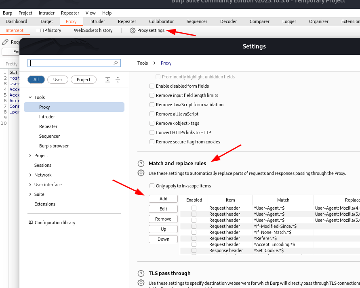Open Proxy settings gear icon
This screenshot has height=288, width=360.
pos(133,30)
